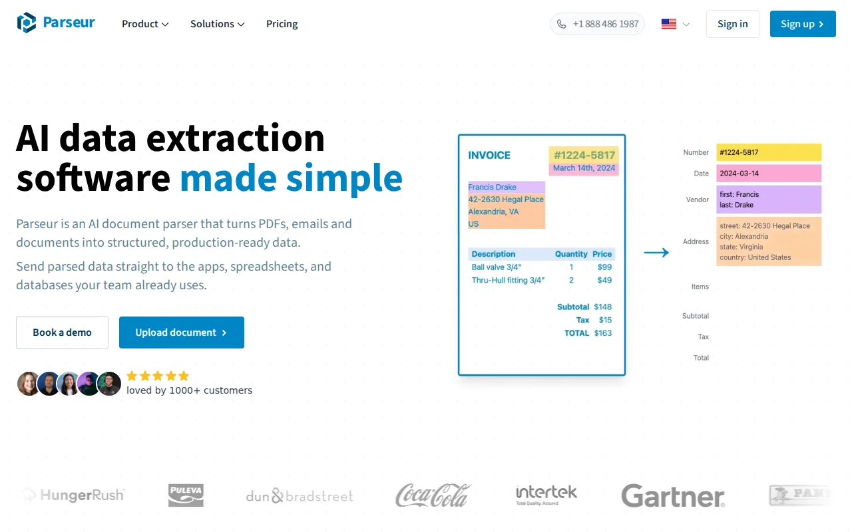Open the language selector chevron
Screen dimensions: 852x532
(686, 25)
